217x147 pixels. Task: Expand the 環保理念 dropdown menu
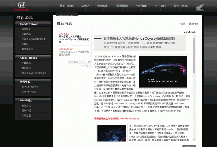(122, 6)
